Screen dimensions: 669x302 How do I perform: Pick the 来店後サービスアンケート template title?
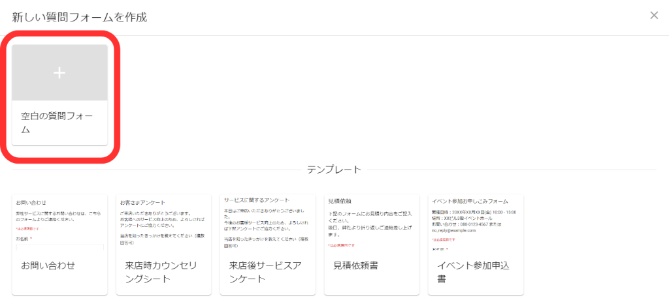pyautogui.click(x=265, y=272)
